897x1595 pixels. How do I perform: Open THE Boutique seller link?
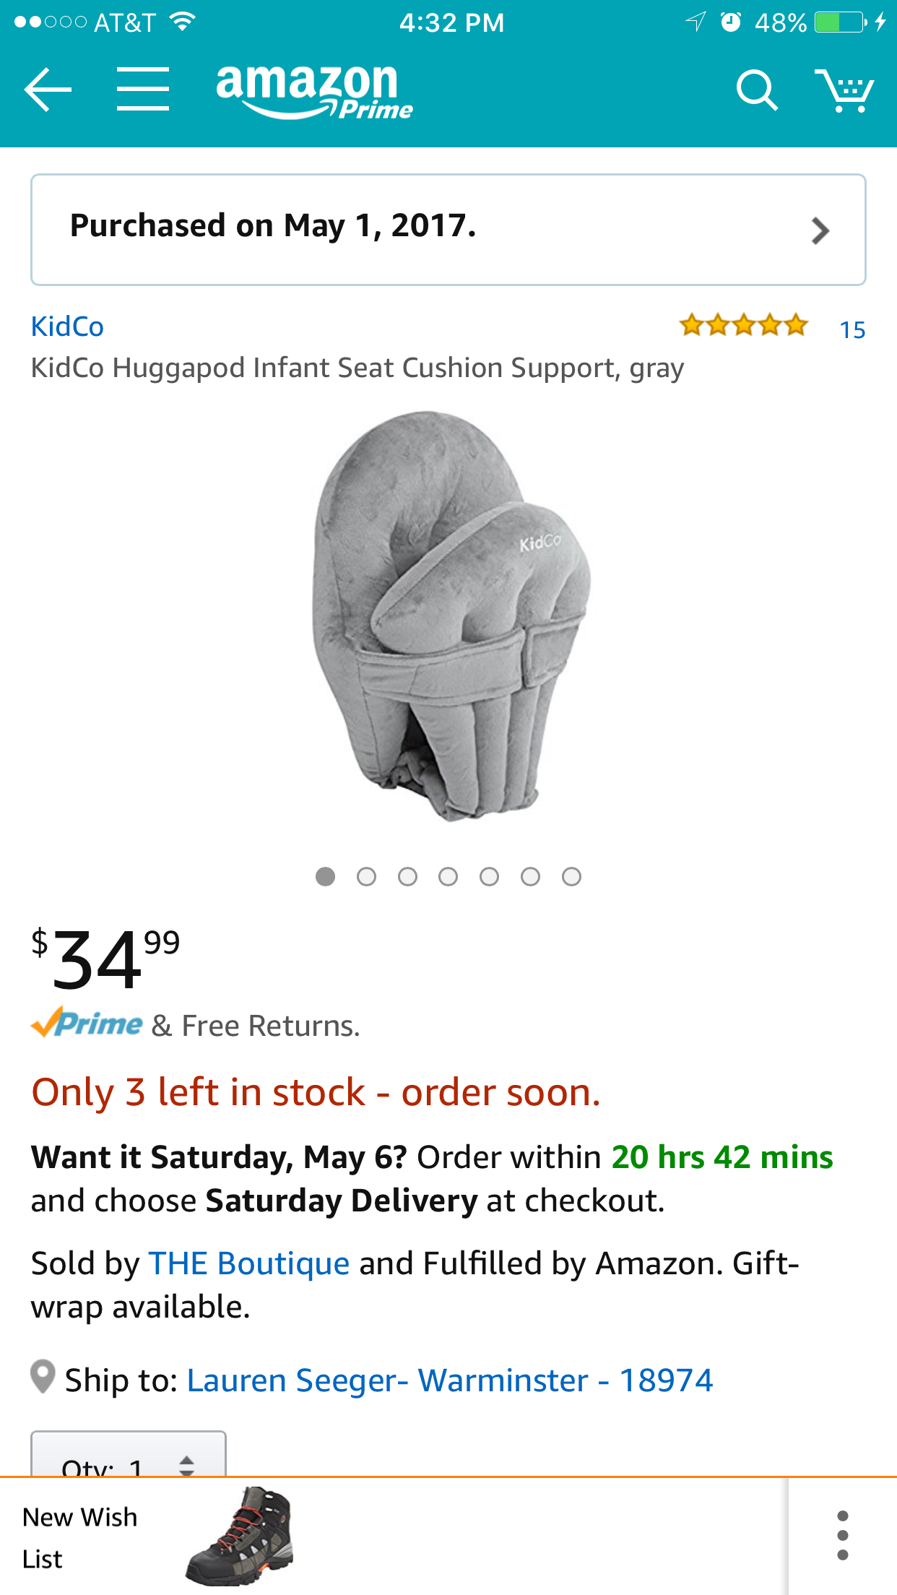[x=249, y=1264]
